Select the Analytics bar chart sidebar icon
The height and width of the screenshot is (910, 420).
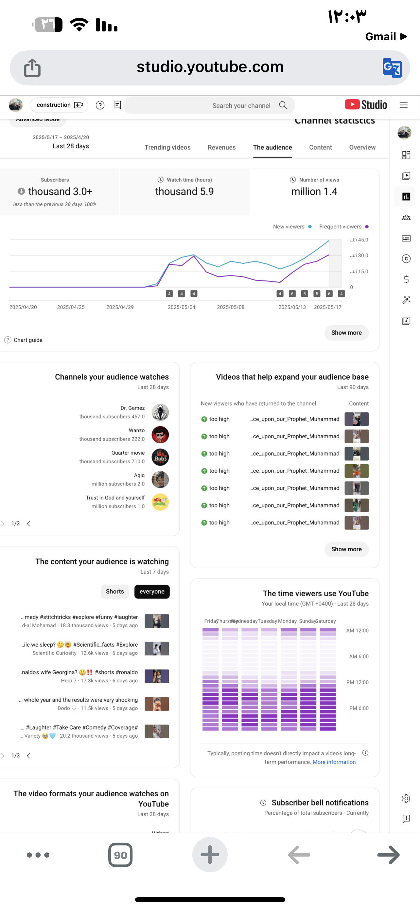[x=406, y=197]
